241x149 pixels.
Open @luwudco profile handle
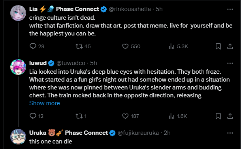pos(71,63)
